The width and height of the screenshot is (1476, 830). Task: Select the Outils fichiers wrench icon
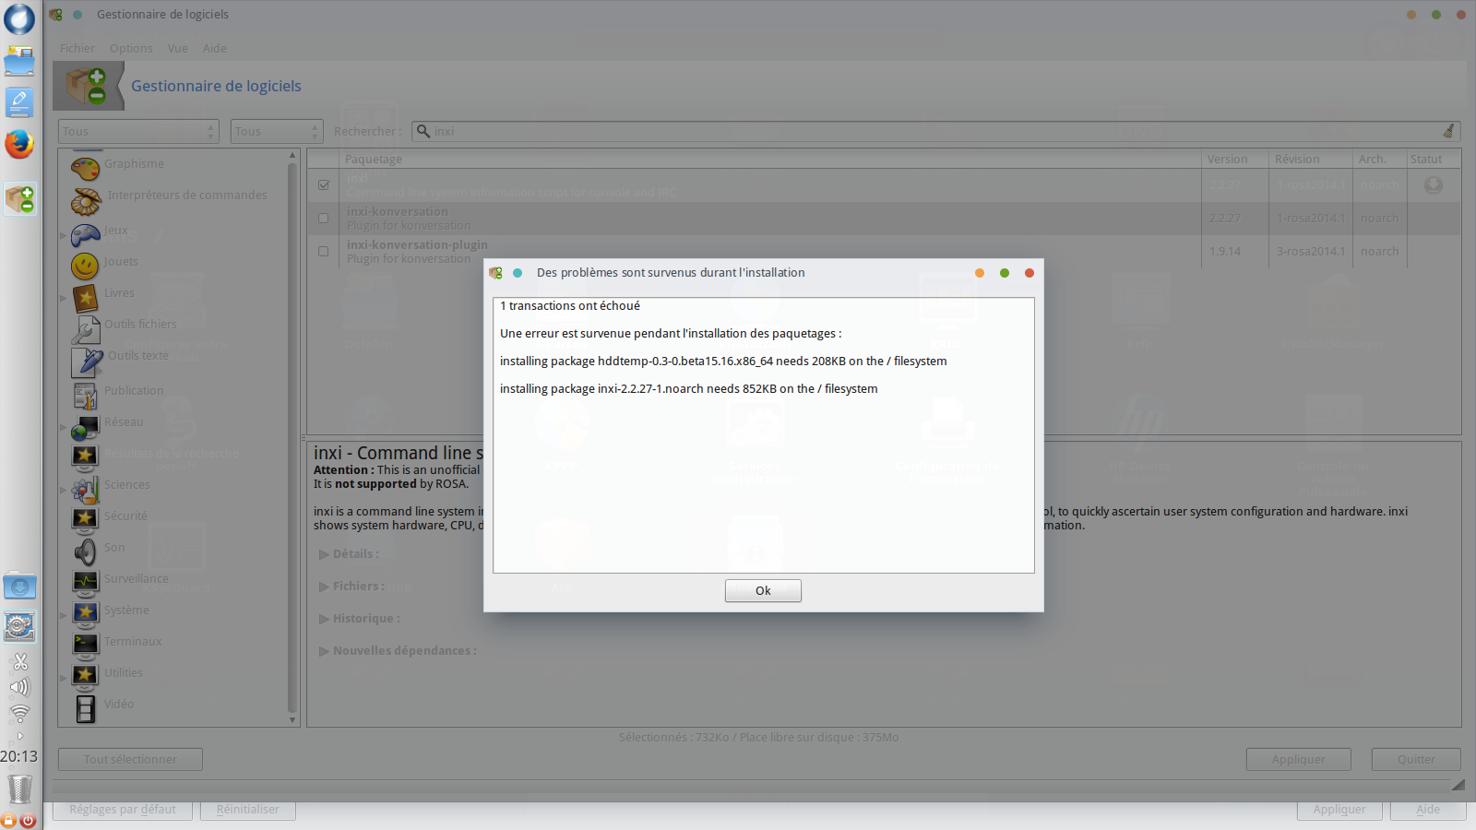pyautogui.click(x=85, y=328)
